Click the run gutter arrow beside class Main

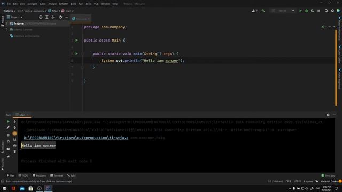click(x=76, y=41)
